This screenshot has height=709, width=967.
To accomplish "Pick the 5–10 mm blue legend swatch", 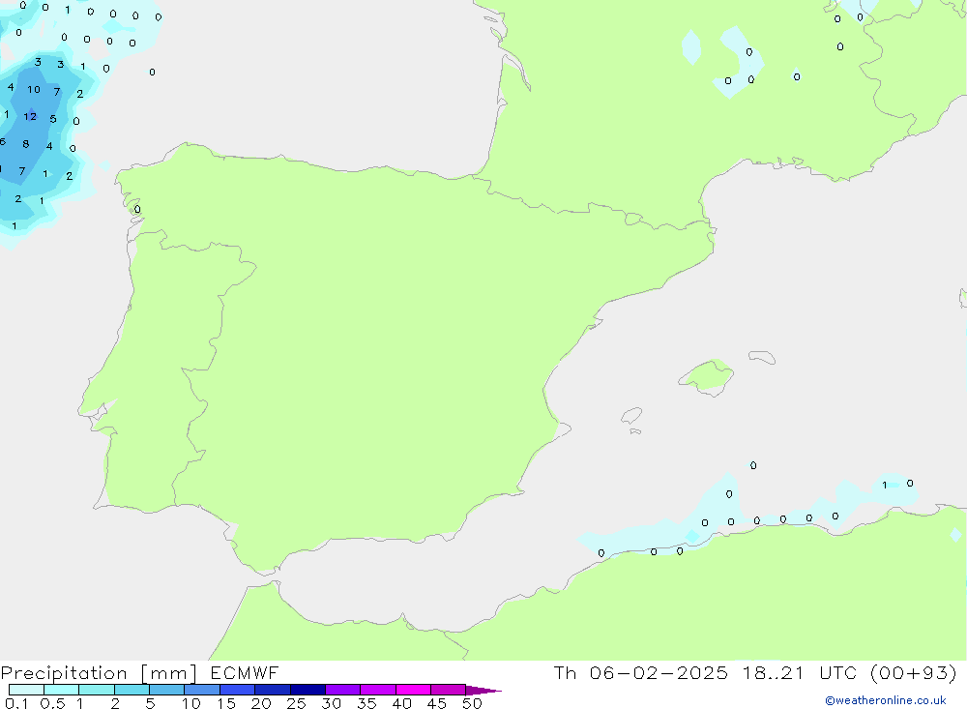I will coord(167,690).
